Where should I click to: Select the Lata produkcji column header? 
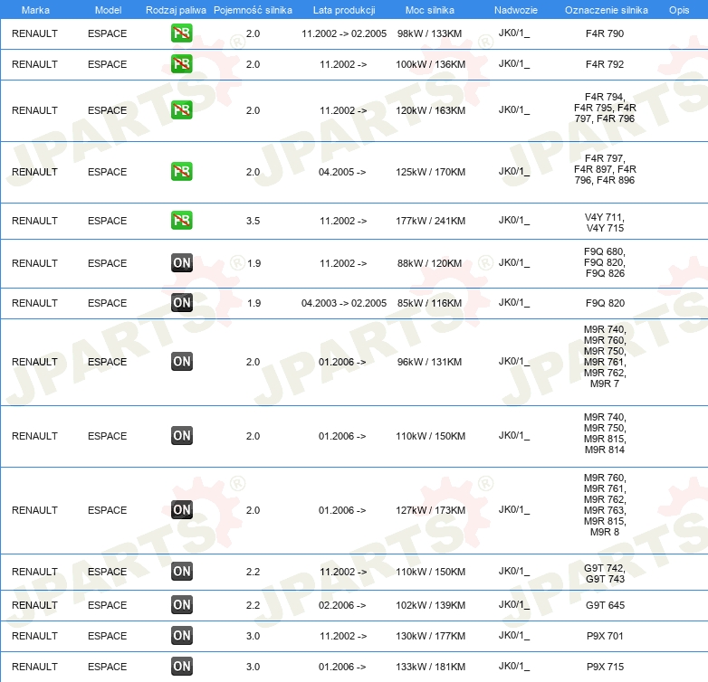344,10
